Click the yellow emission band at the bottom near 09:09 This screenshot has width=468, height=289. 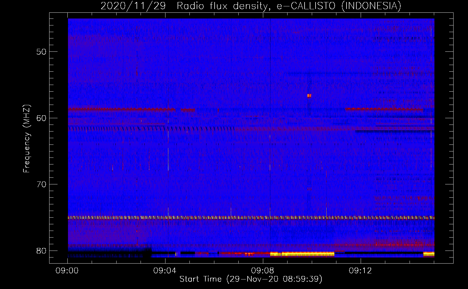tap(302, 254)
